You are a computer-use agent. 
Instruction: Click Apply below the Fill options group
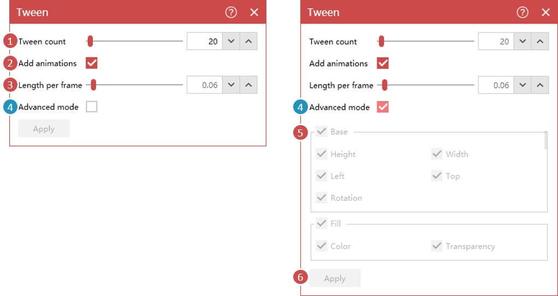[x=335, y=279]
